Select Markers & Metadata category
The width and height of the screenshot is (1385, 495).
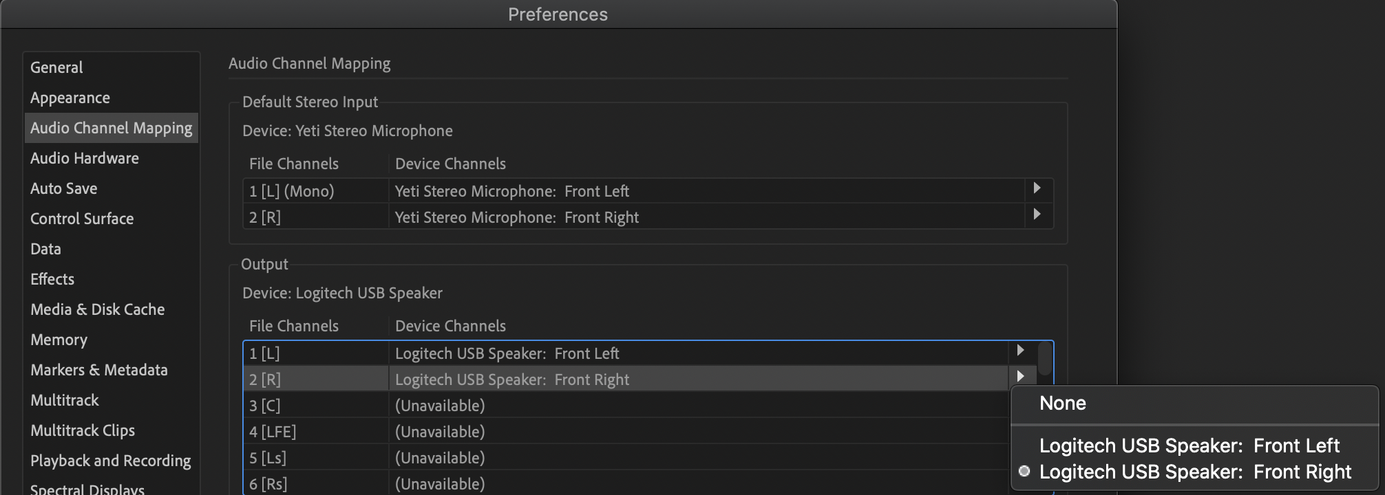(x=98, y=370)
